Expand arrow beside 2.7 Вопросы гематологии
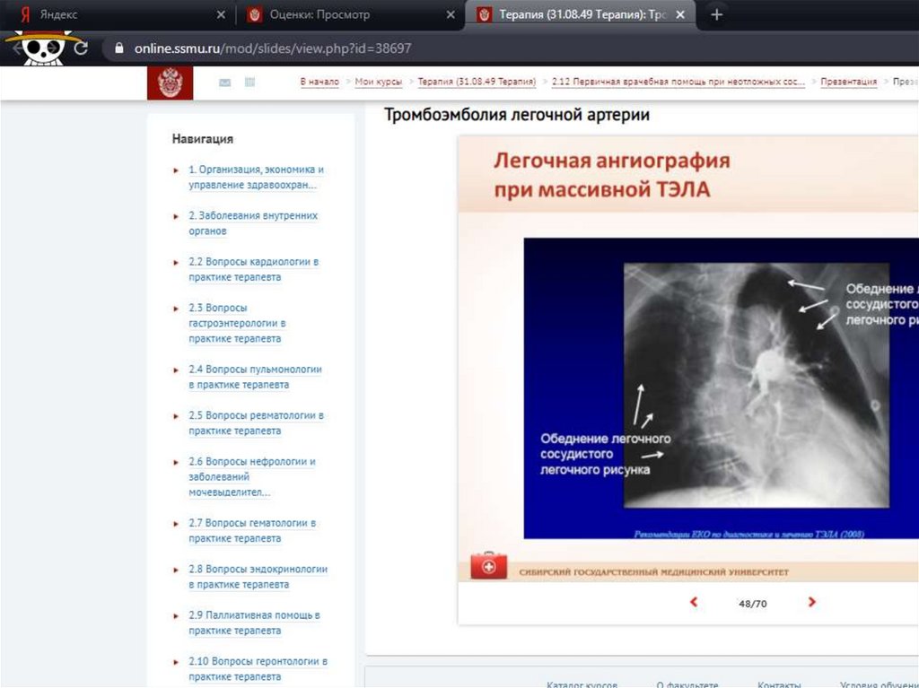Screen dimensions: 919x688 (x=176, y=524)
